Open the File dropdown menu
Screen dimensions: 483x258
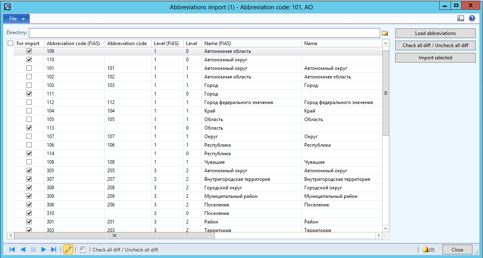[16, 19]
